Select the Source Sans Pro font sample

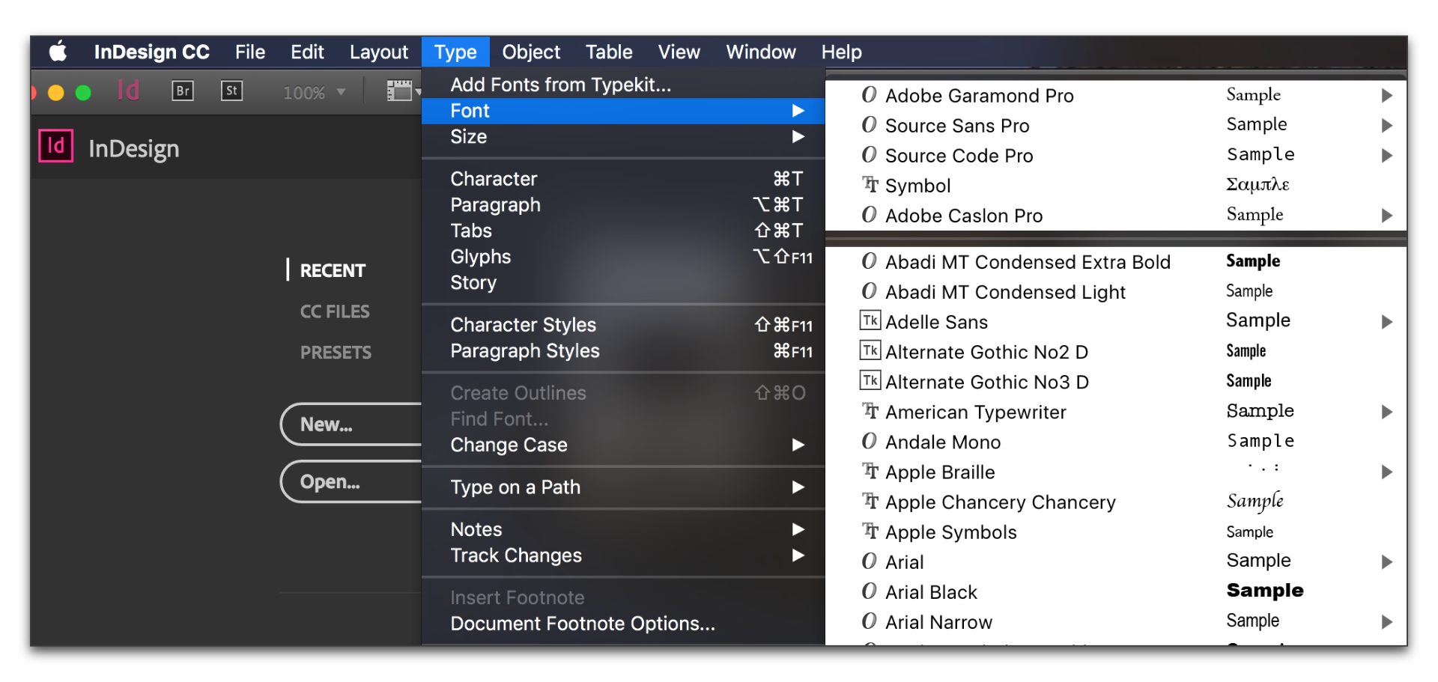[1256, 125]
